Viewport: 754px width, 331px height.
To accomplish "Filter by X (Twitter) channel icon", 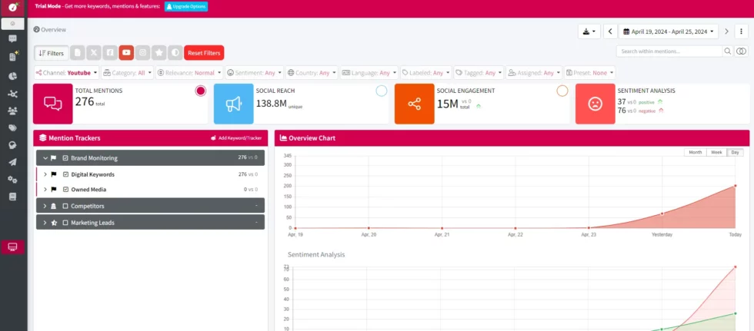I will coord(94,53).
